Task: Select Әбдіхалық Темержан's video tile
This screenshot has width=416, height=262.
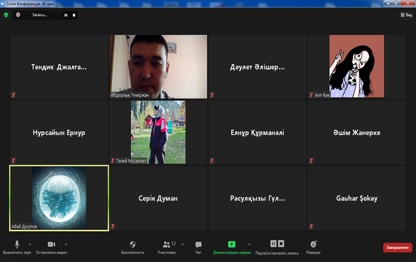Action: coord(158,66)
